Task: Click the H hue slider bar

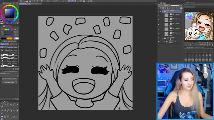Action: click(8, 29)
